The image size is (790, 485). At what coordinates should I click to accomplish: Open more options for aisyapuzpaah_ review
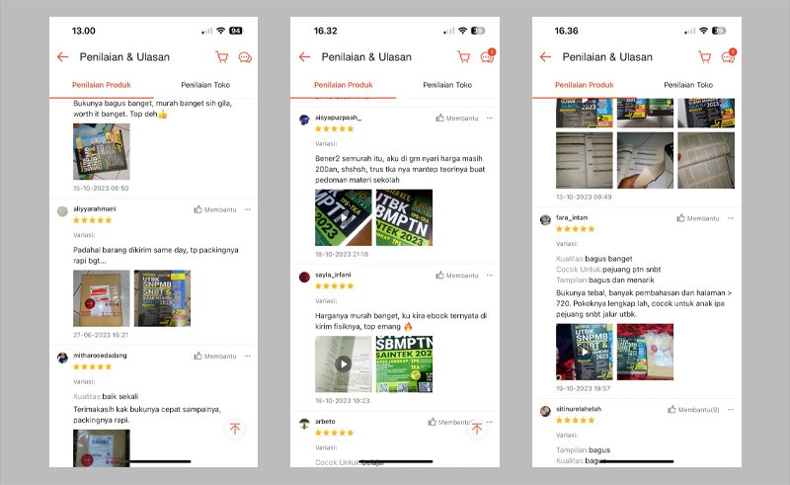[x=490, y=118]
